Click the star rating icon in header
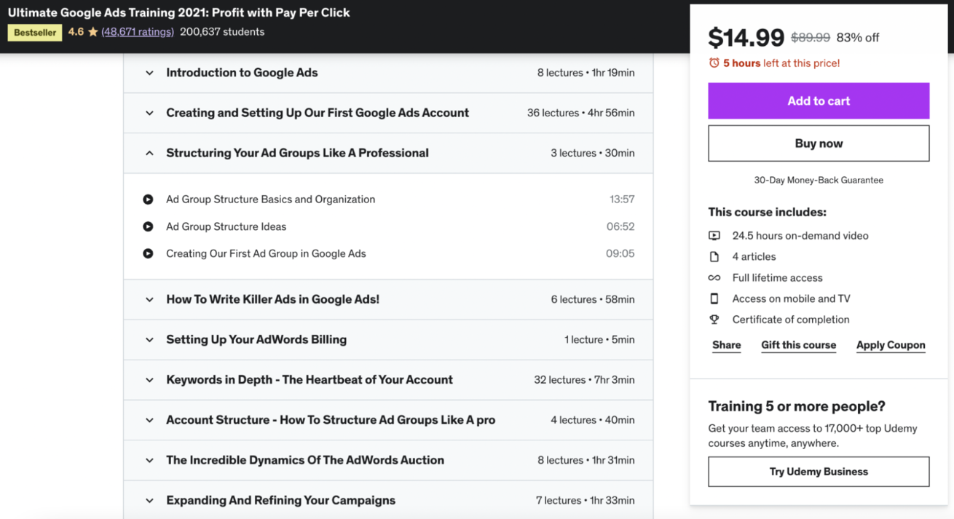Image resolution: width=954 pixels, height=519 pixels. click(92, 32)
